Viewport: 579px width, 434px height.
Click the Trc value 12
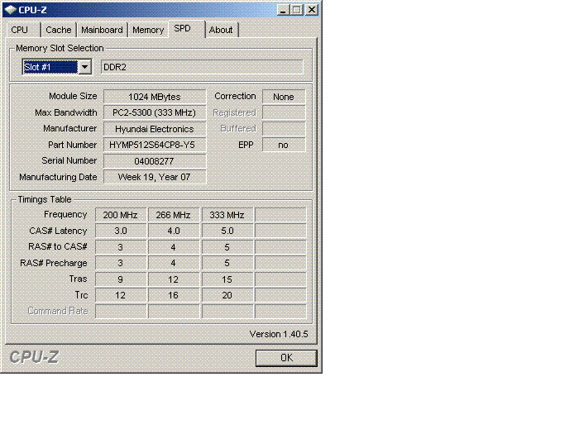pyautogui.click(x=121, y=295)
